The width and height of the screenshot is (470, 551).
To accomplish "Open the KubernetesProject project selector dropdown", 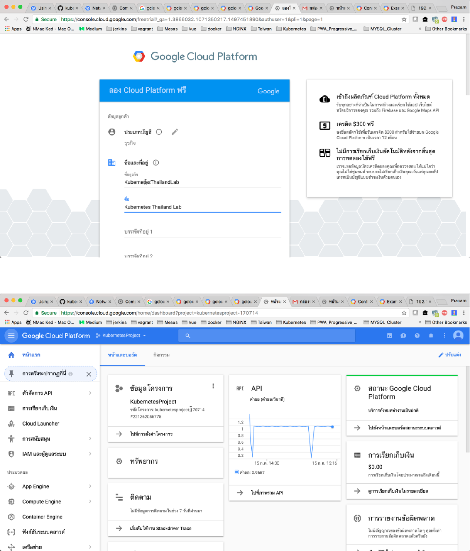I will (121, 336).
